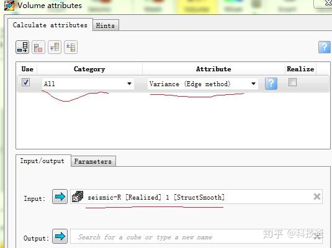Open the Category dropdown showing All
Screen dimensions: 332x248
pos(88,84)
